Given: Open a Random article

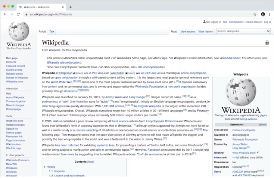Looking at the screenshot, I should 14,74.
